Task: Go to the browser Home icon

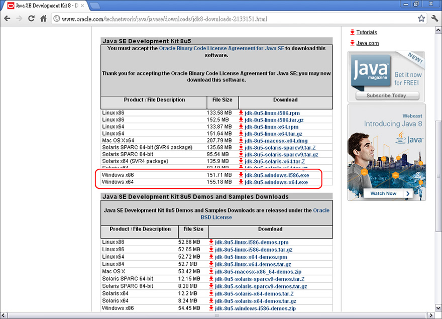Action: (x=44, y=19)
